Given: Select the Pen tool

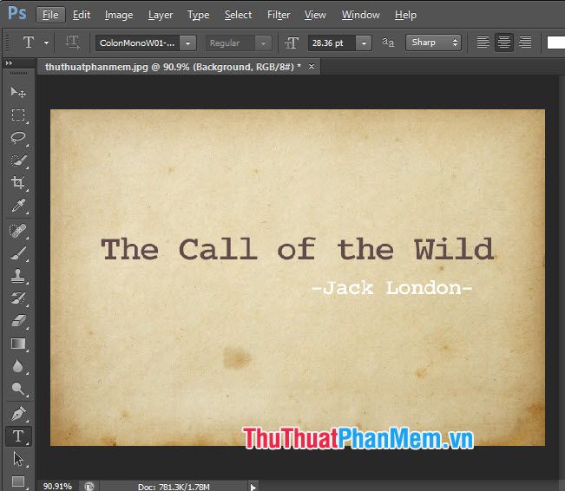Looking at the screenshot, I should (18, 414).
